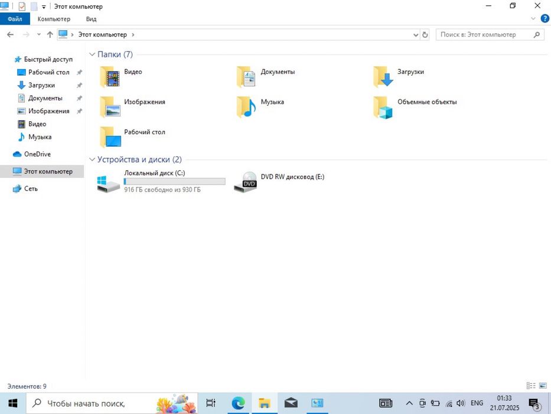Switch to large icons view in status bar
551x414 pixels.
543,386
